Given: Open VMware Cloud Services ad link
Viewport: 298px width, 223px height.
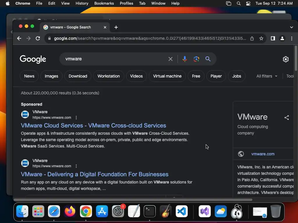Looking at the screenshot, I should tap(93, 125).
